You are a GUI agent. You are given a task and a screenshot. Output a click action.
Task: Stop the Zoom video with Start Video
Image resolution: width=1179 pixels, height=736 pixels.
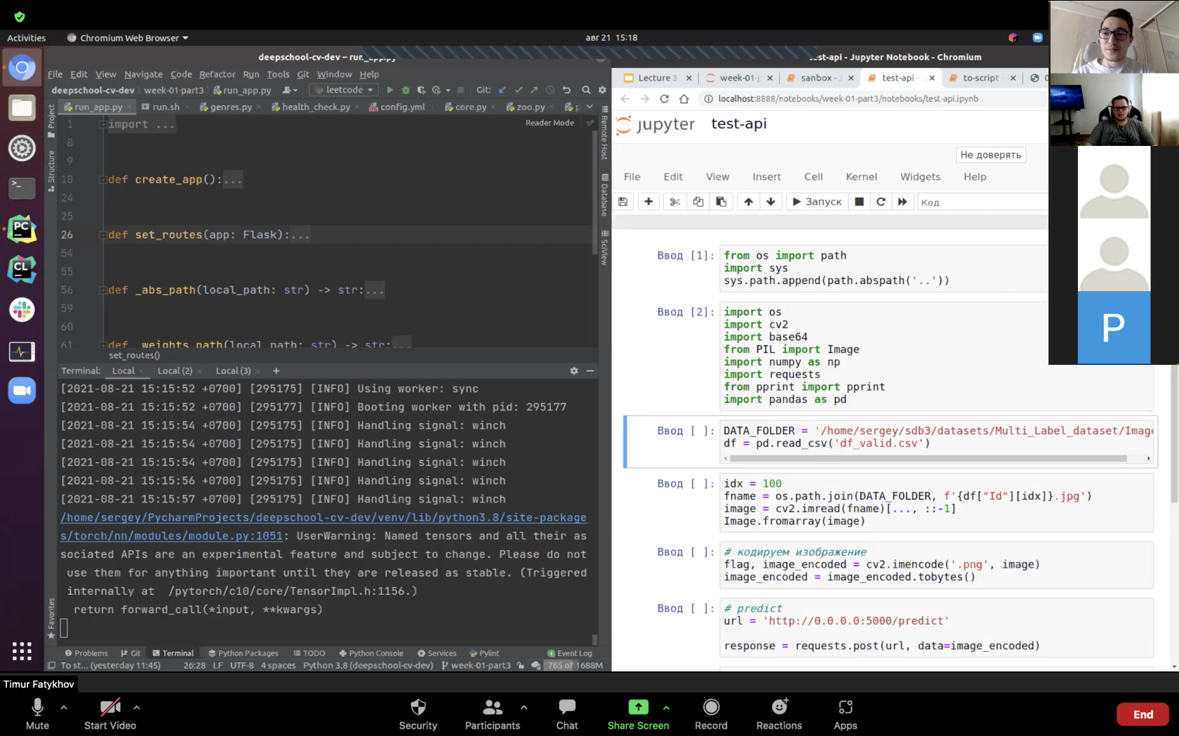point(109,712)
